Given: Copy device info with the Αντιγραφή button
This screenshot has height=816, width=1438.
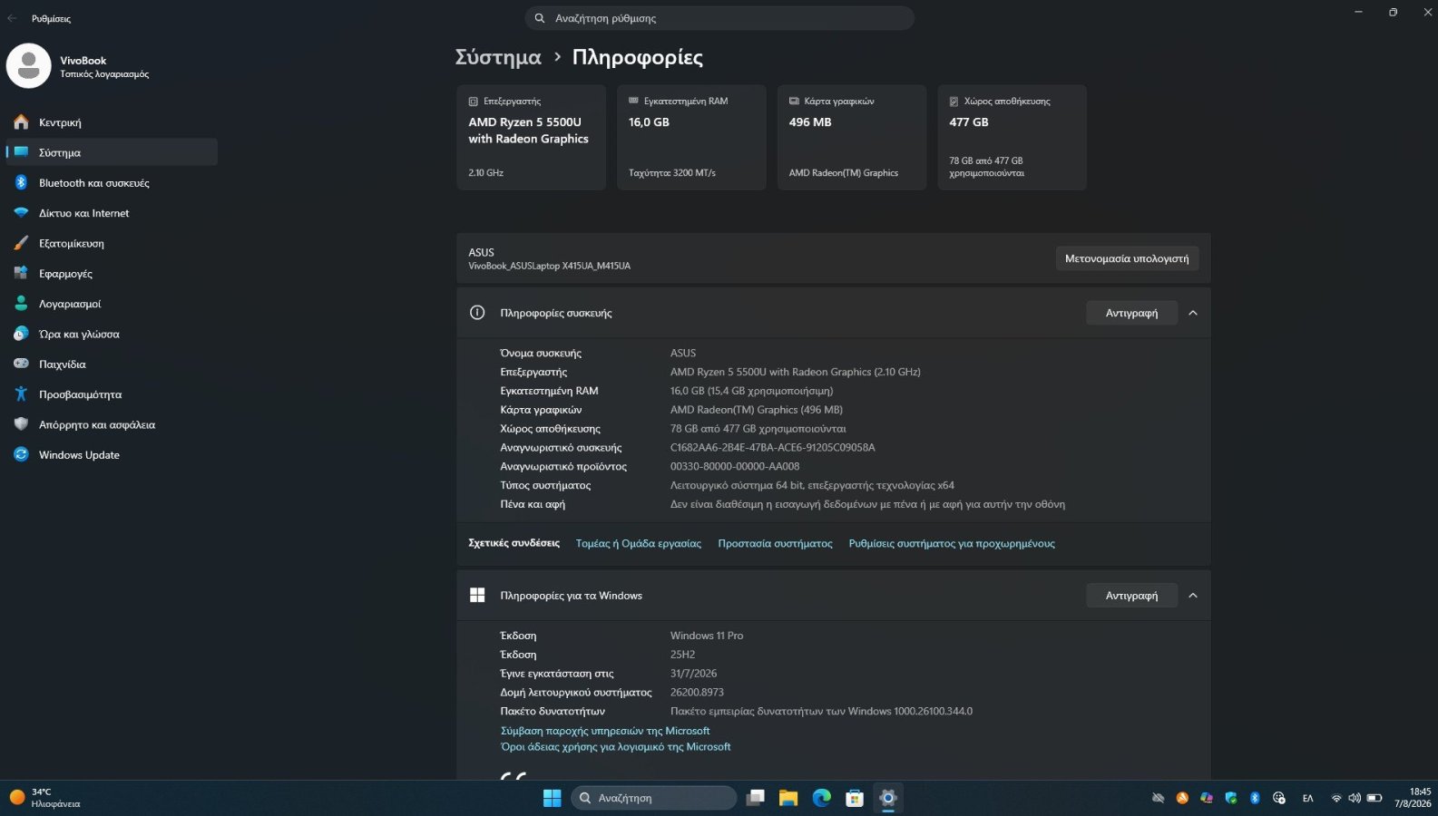Looking at the screenshot, I should coord(1131,313).
